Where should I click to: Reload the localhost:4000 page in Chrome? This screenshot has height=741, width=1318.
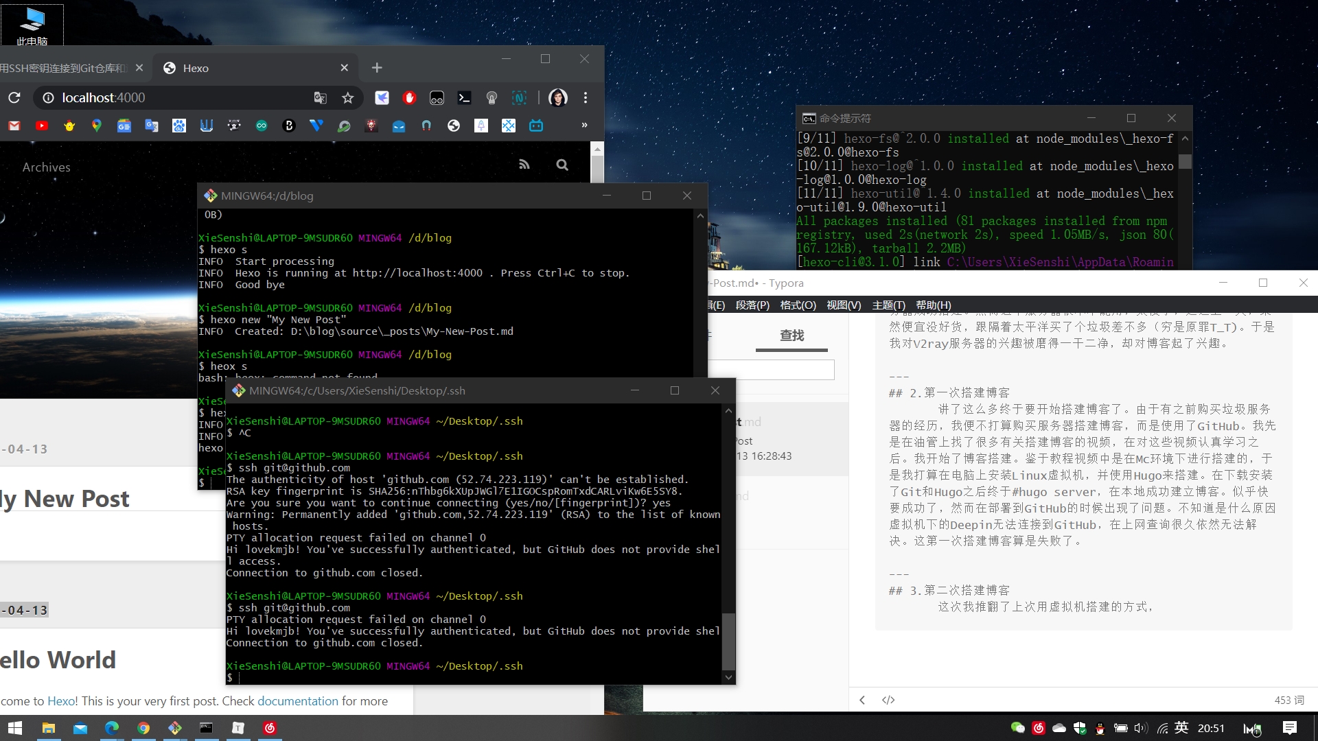pyautogui.click(x=14, y=97)
